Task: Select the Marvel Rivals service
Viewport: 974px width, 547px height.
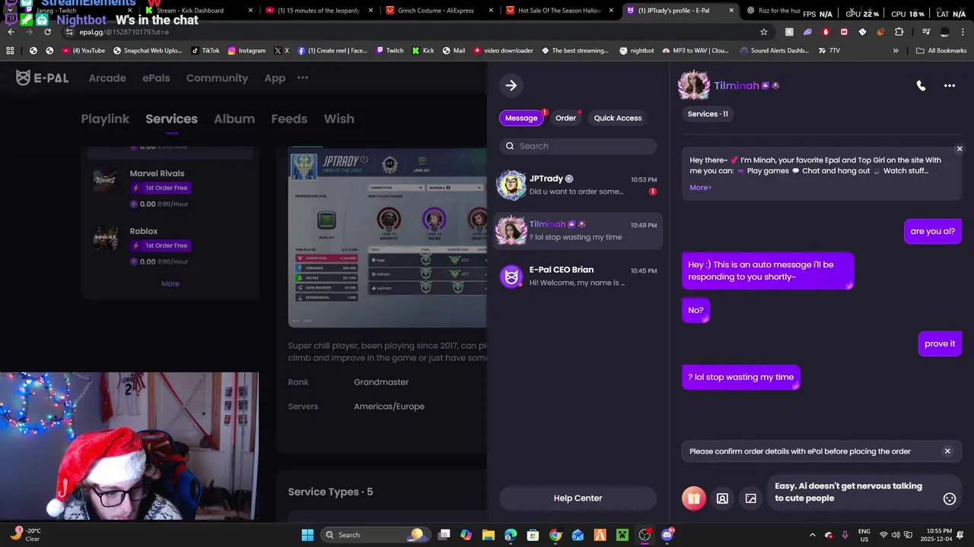Action: pyautogui.click(x=171, y=188)
